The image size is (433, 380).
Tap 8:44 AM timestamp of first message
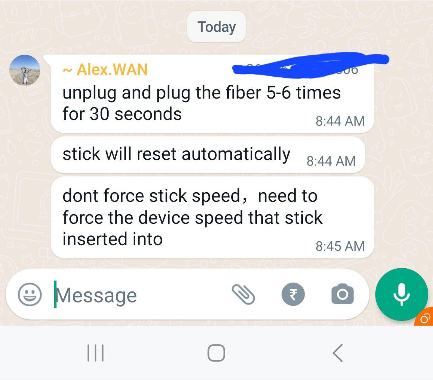tap(340, 121)
